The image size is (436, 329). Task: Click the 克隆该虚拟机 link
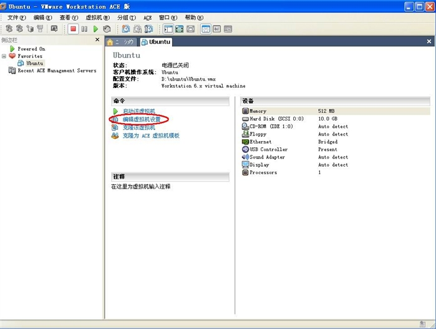pos(139,127)
